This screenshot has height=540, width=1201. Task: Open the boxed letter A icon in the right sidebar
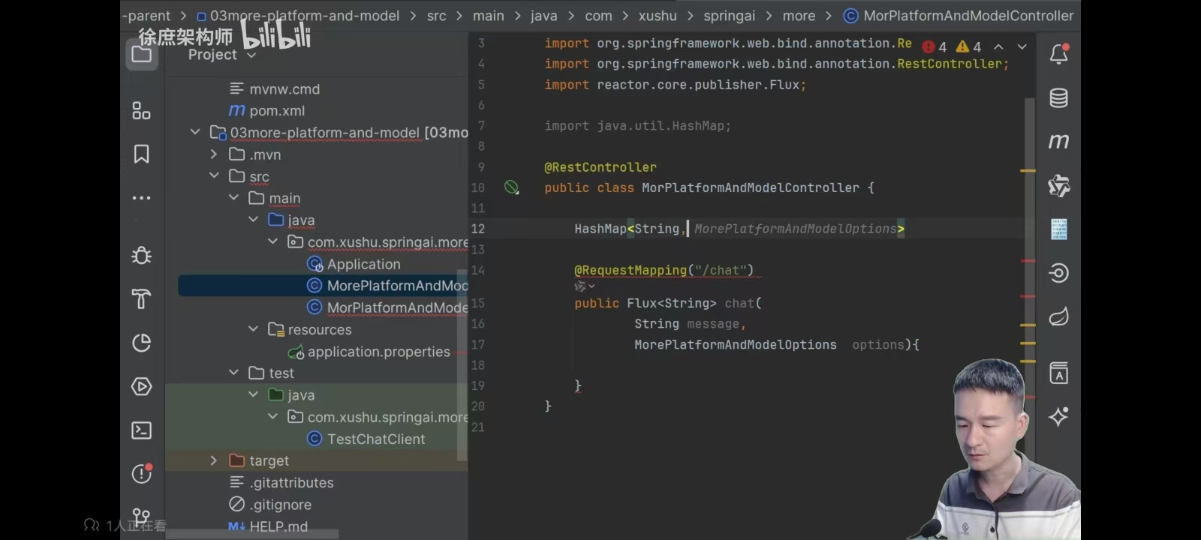tap(1059, 373)
